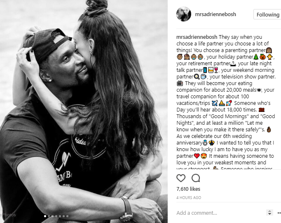View the 7,610 likes list

coord(188,189)
